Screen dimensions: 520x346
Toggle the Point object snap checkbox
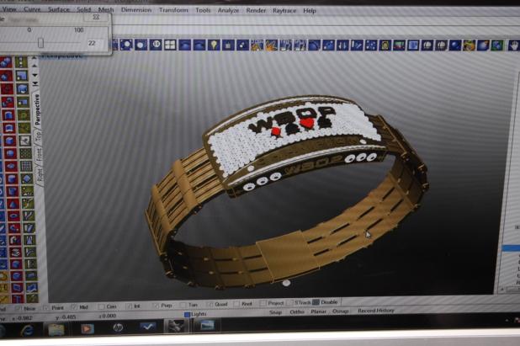47,308
